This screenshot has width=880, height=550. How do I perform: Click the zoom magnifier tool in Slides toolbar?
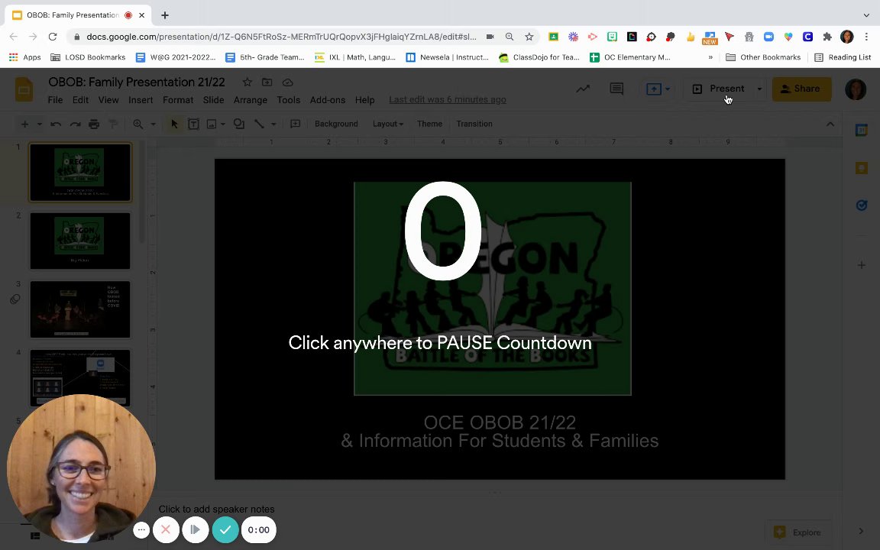(138, 124)
